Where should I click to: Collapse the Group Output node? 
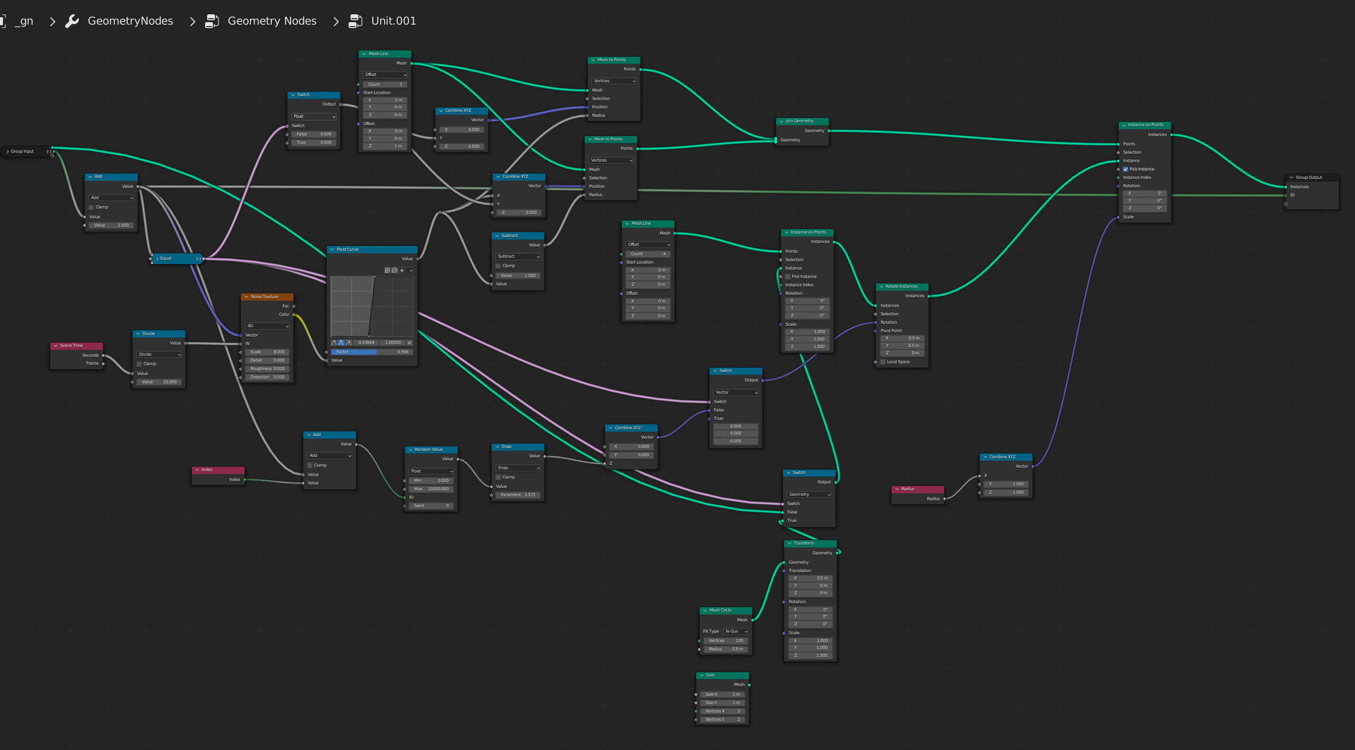coord(1291,178)
